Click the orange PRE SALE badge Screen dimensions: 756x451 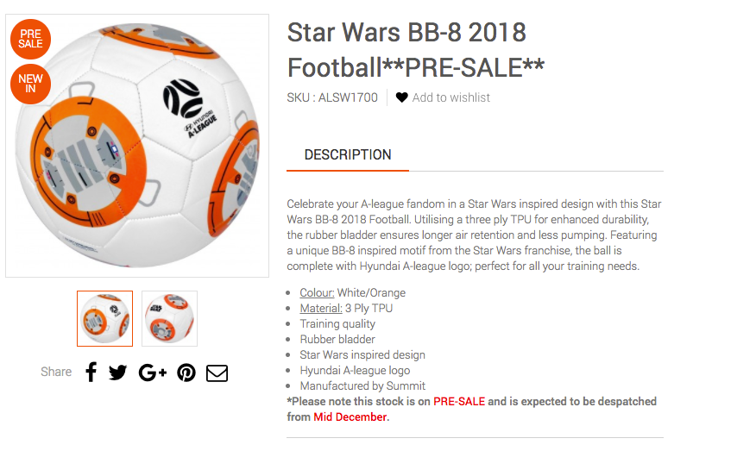[x=30, y=39]
